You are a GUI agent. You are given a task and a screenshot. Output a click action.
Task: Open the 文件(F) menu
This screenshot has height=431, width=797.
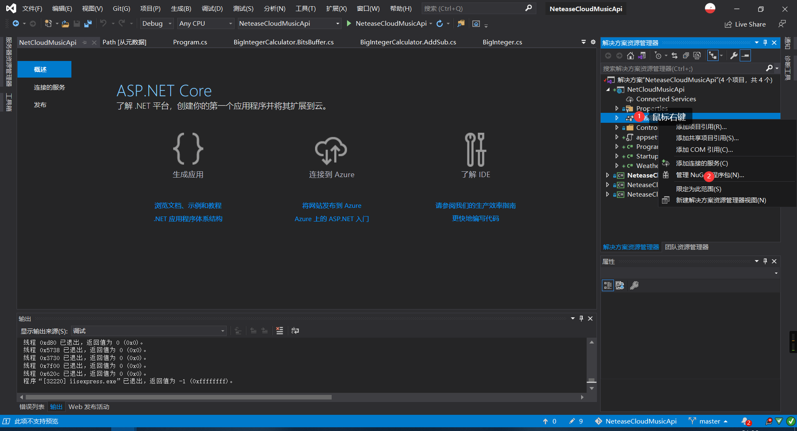click(x=32, y=8)
